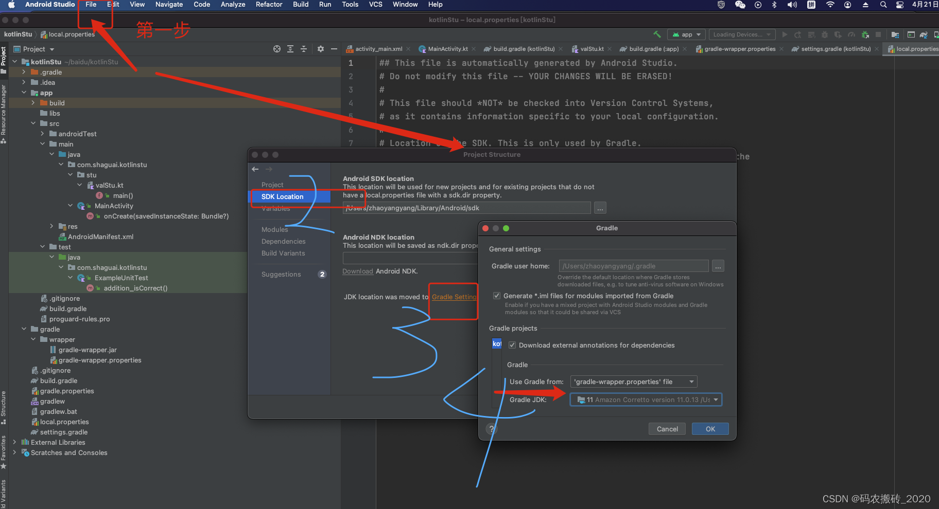The height and width of the screenshot is (509, 939).
Task: Click the WeChat icon in menu bar
Action: [740, 5]
